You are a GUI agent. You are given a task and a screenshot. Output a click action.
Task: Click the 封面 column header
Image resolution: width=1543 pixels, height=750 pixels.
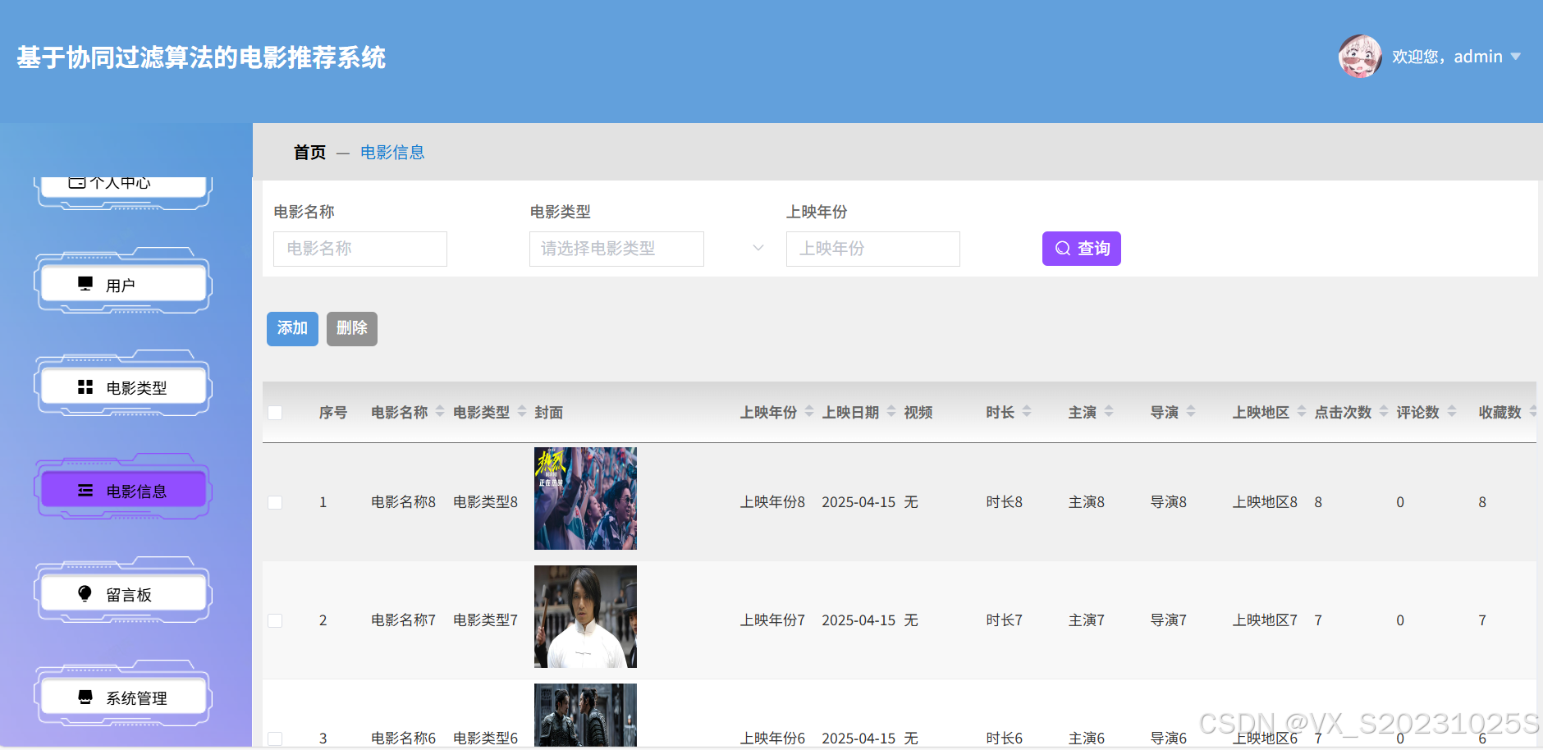point(549,413)
